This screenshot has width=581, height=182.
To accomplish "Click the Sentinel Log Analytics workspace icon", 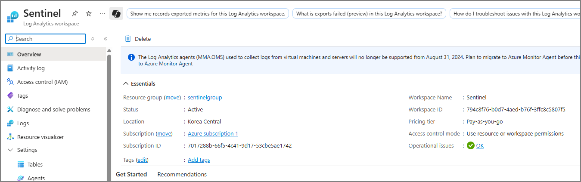I will coord(13,17).
